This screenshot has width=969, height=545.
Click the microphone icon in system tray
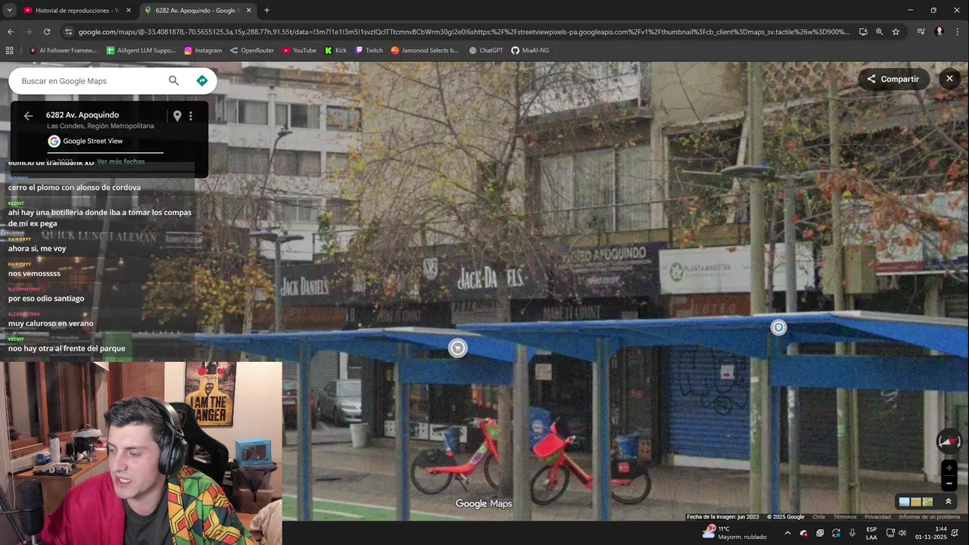(x=852, y=533)
